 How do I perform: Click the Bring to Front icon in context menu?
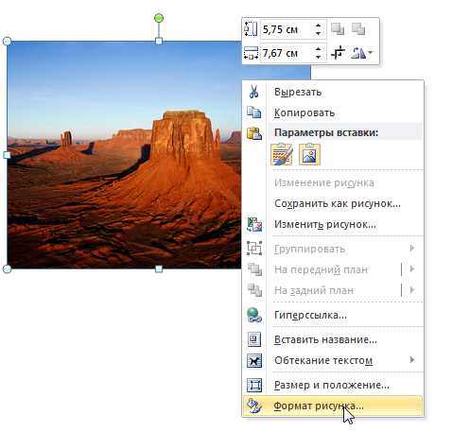tap(254, 269)
